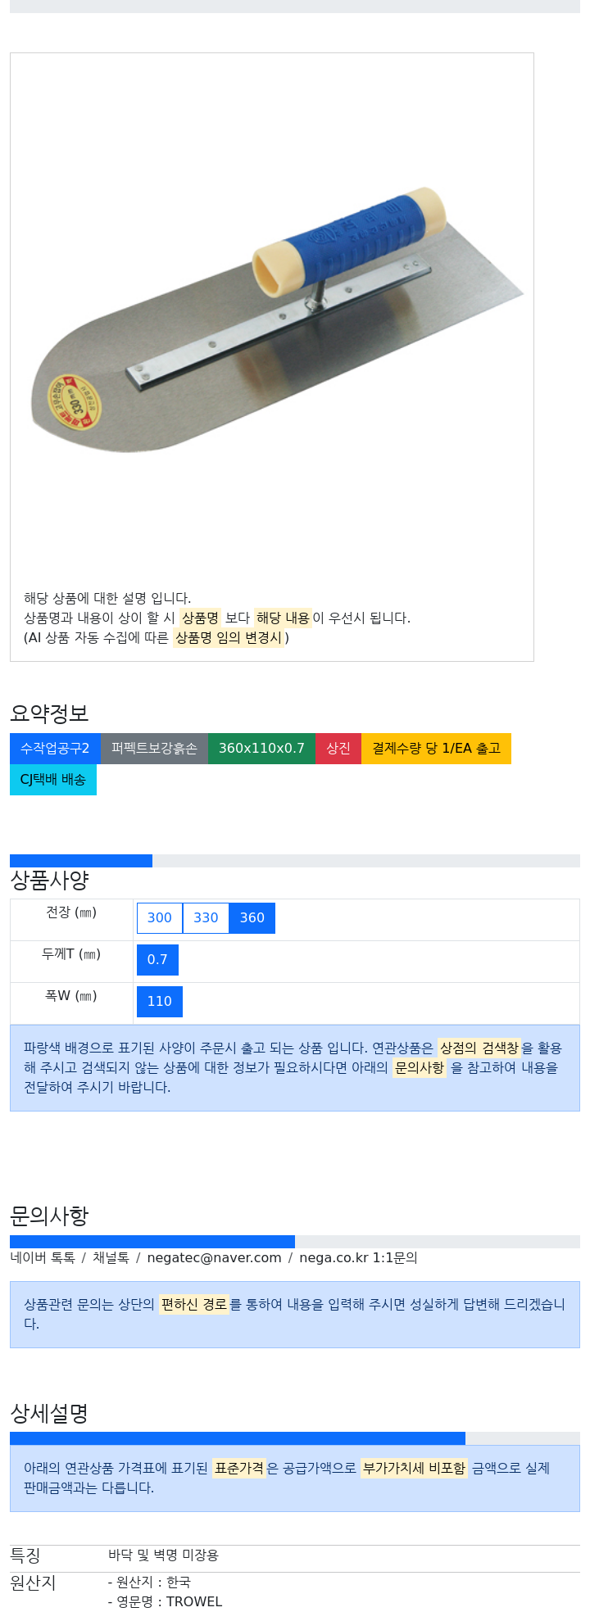Click the green 360x110x0.7 size tag

click(261, 749)
